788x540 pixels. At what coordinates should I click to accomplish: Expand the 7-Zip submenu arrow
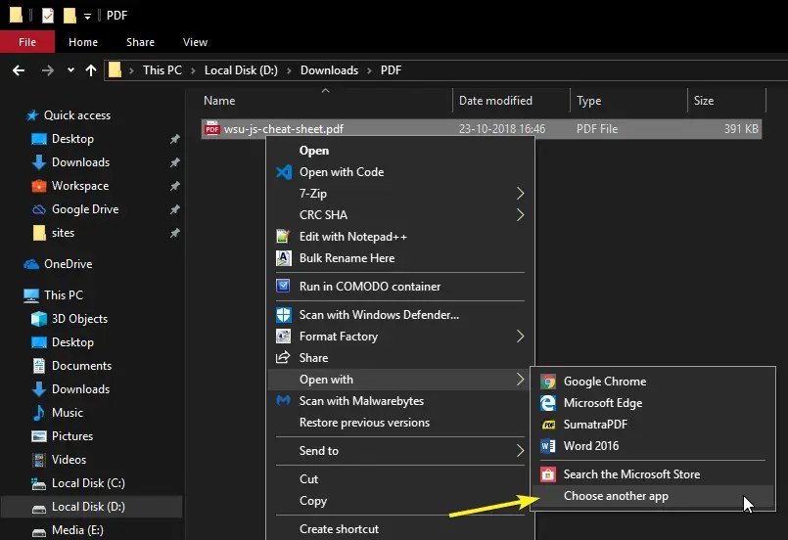point(520,194)
